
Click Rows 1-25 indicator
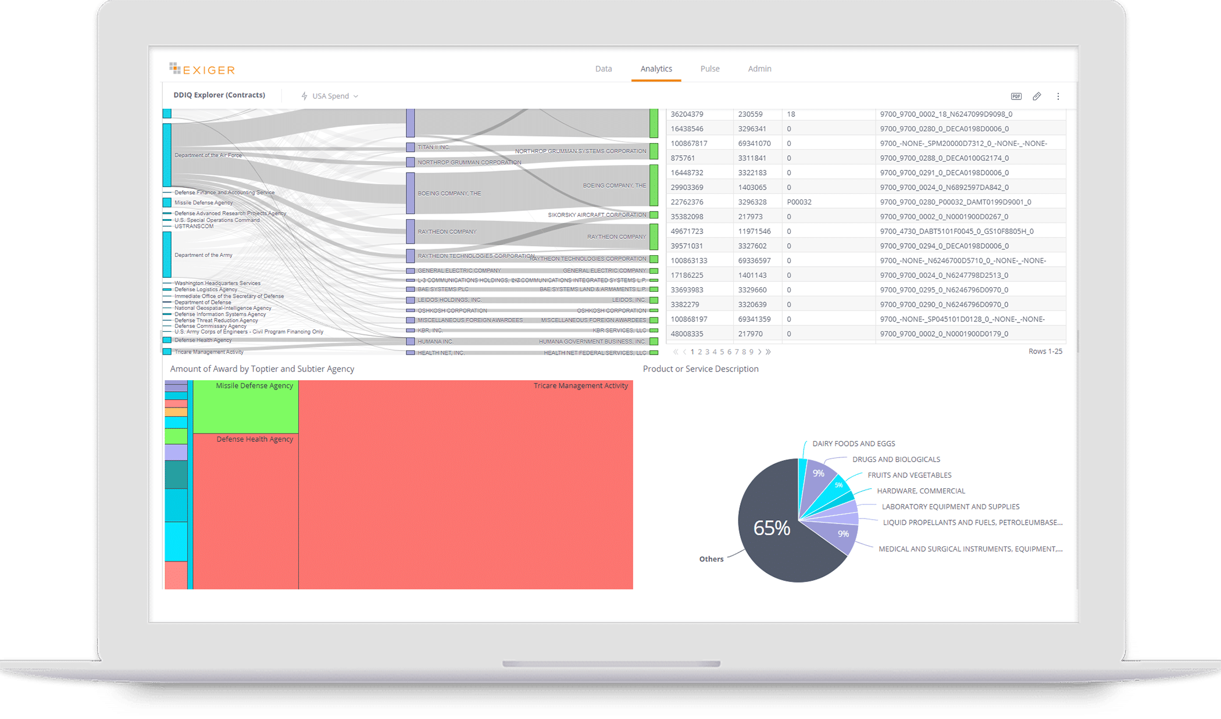[1045, 351]
